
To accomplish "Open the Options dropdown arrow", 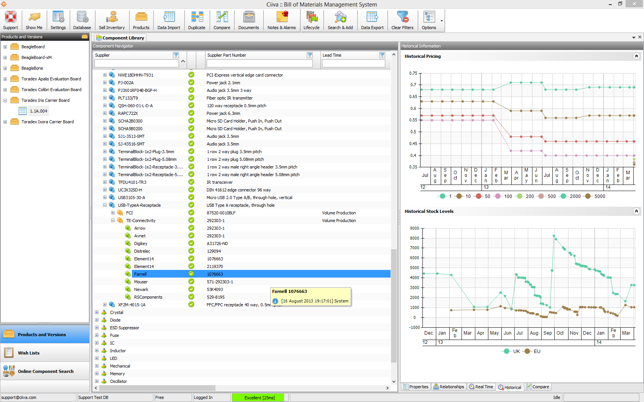I will tap(441, 20).
